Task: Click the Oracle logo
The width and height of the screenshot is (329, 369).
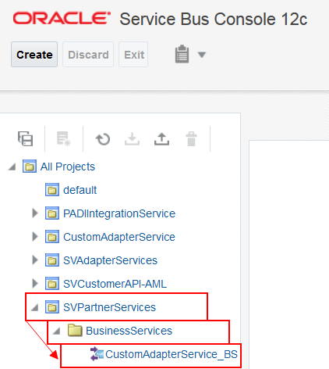Action: point(62,18)
